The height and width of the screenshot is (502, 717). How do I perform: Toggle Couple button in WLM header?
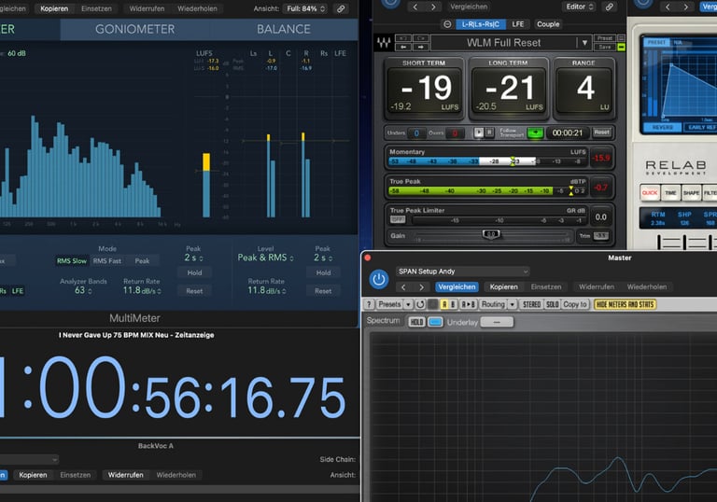pyautogui.click(x=548, y=24)
